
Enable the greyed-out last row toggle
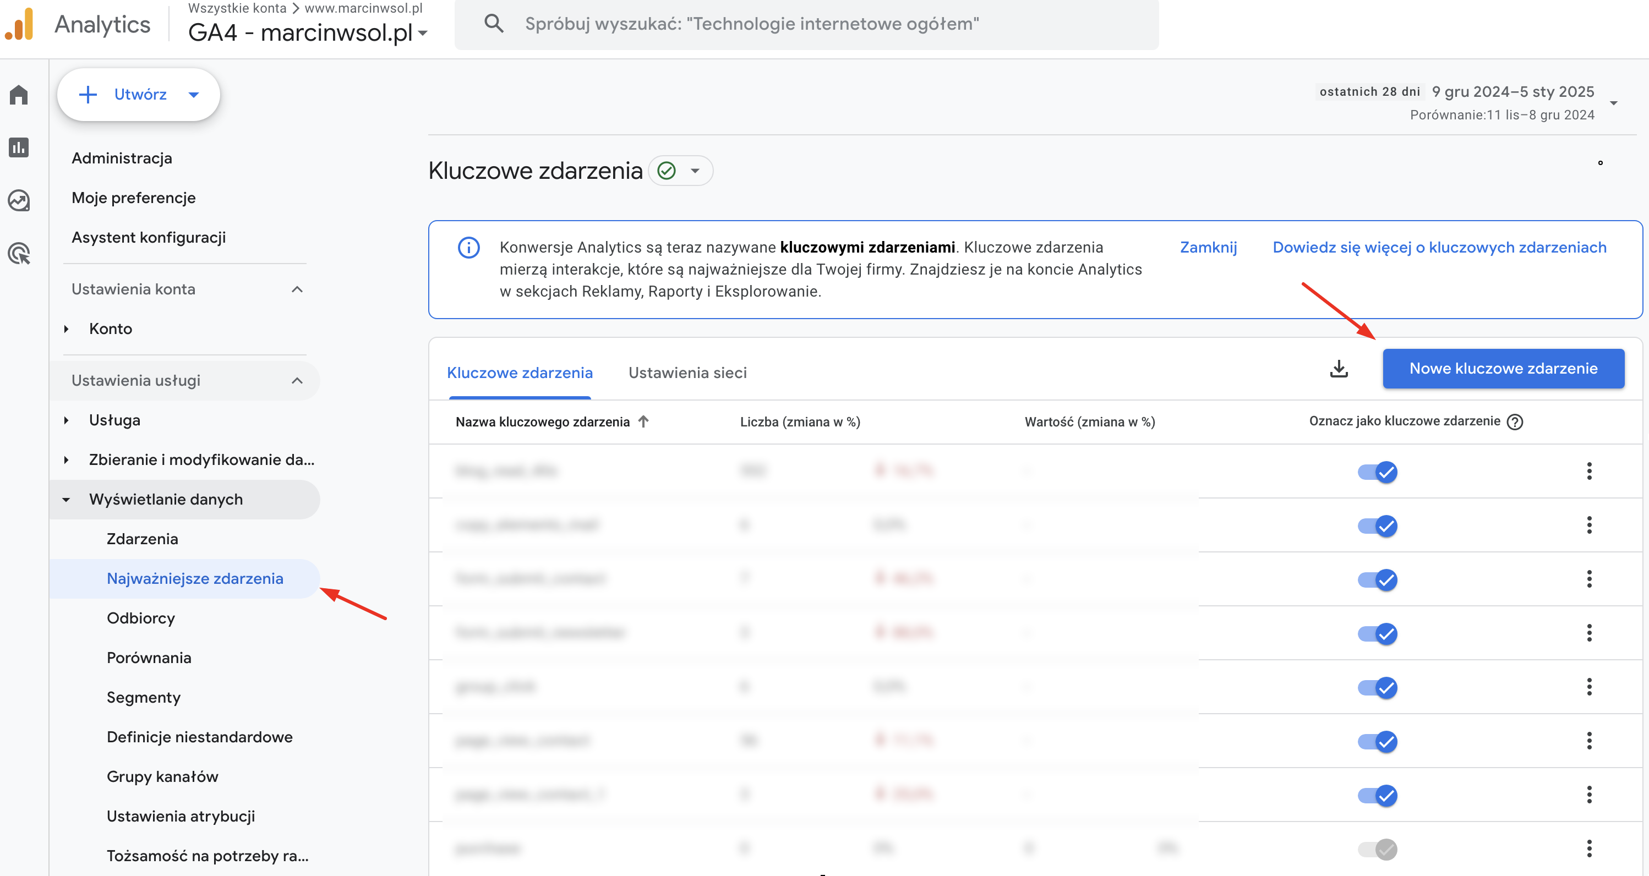coord(1377,849)
